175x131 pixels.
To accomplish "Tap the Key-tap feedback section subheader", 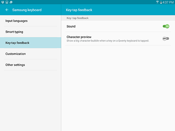I will click(77, 18).
